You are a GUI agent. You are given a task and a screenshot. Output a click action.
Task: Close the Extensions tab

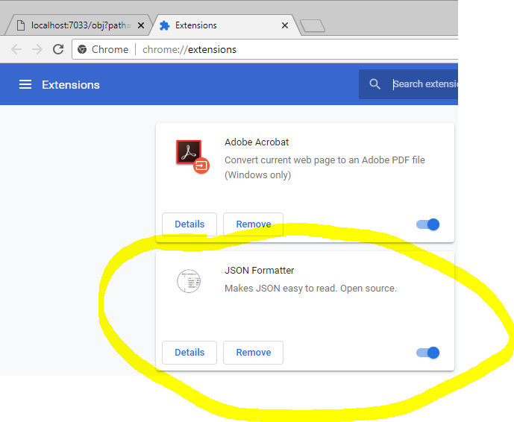tap(285, 25)
